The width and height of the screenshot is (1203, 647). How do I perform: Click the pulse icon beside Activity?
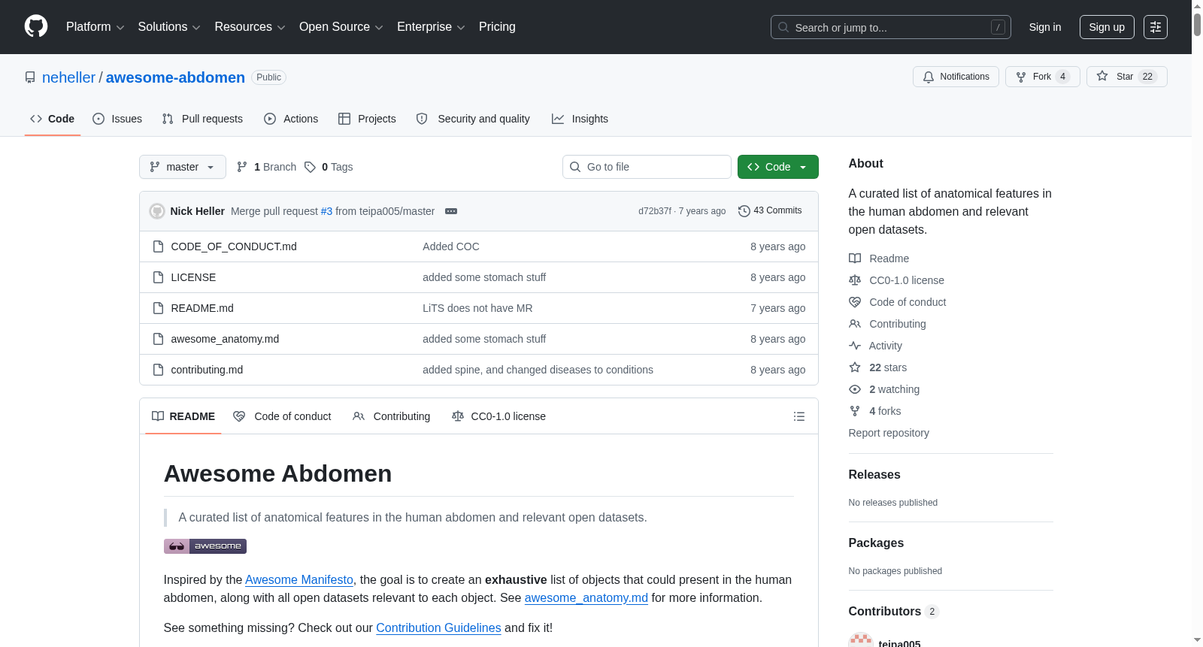pos(855,346)
